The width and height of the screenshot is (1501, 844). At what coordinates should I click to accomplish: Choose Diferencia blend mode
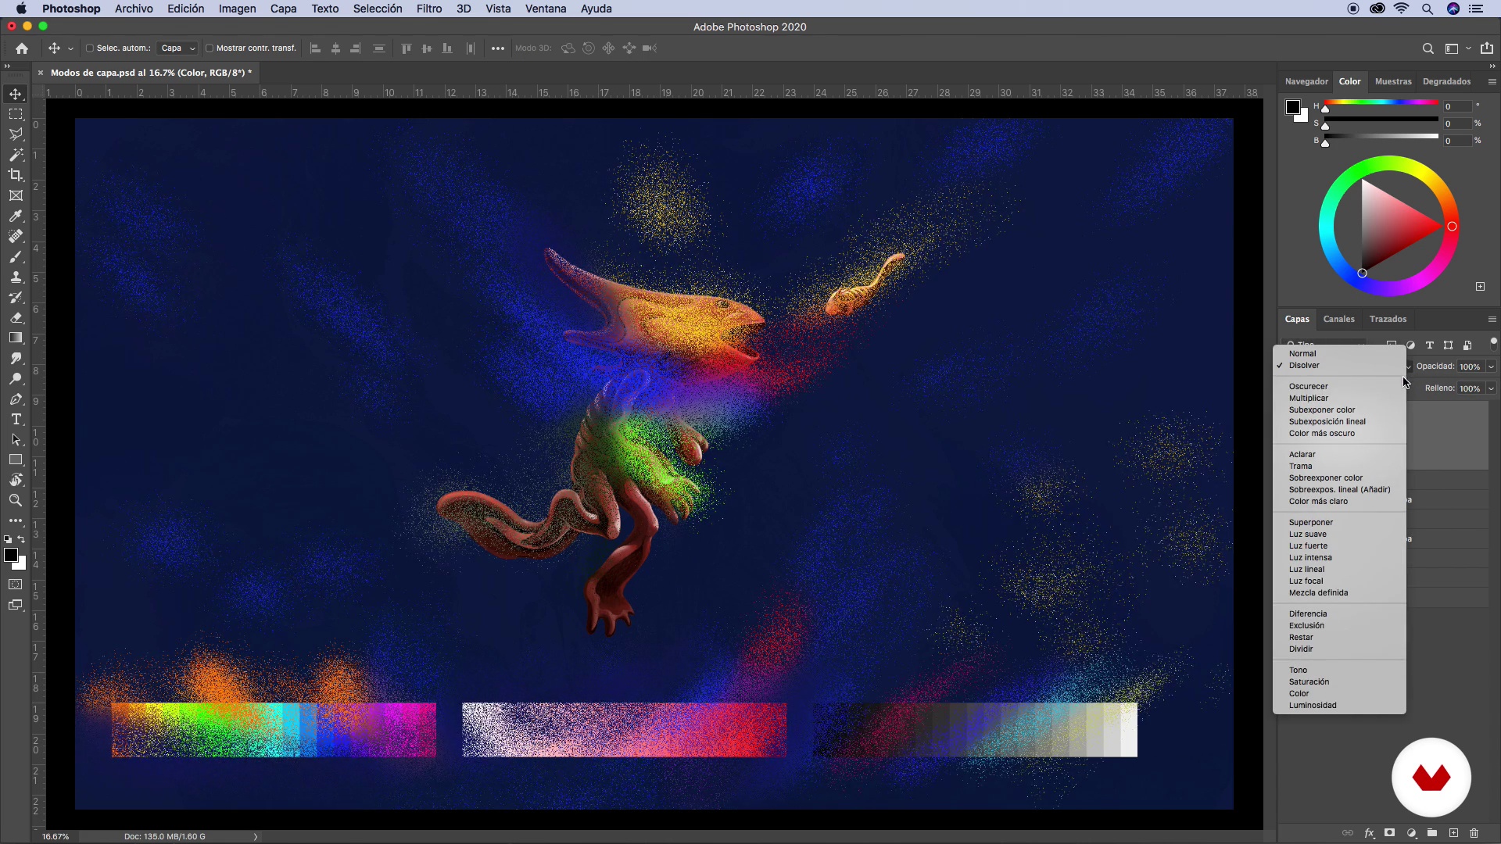(1308, 614)
